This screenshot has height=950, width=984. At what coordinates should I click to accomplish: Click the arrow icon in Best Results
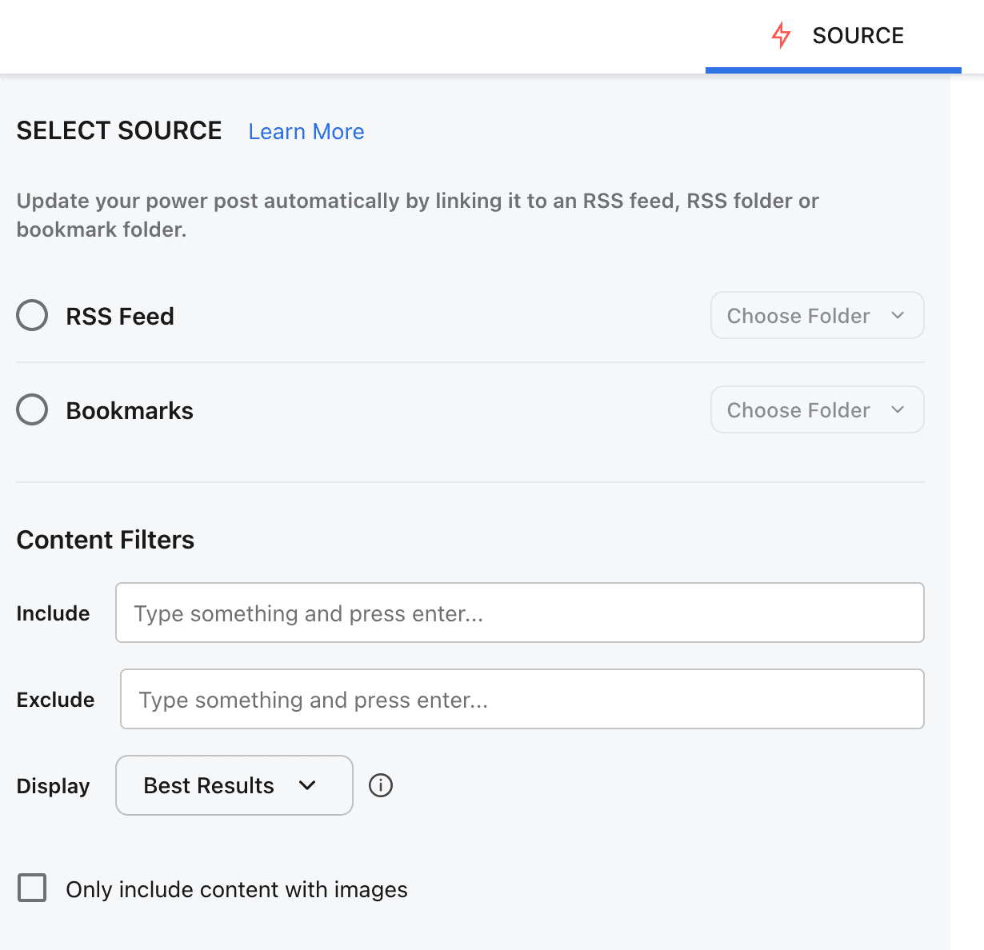(307, 785)
